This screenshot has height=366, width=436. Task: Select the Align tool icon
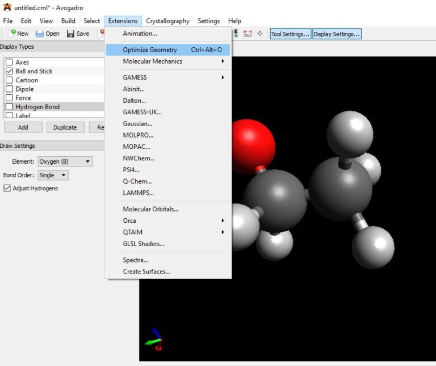(x=260, y=34)
